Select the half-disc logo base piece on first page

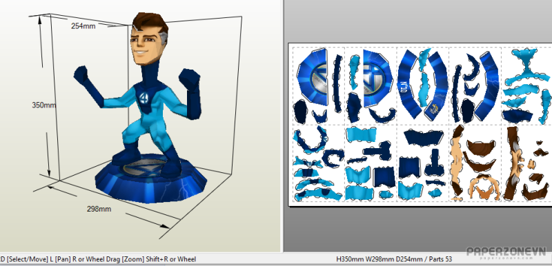click(x=312, y=76)
